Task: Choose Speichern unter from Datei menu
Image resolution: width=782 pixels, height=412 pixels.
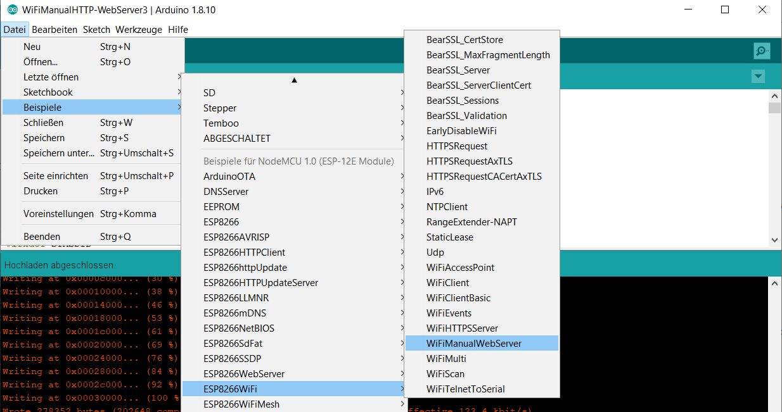Action: click(x=58, y=153)
